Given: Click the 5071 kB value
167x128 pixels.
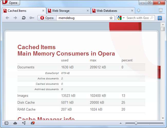Looking at the screenshot, I should point(67,102).
